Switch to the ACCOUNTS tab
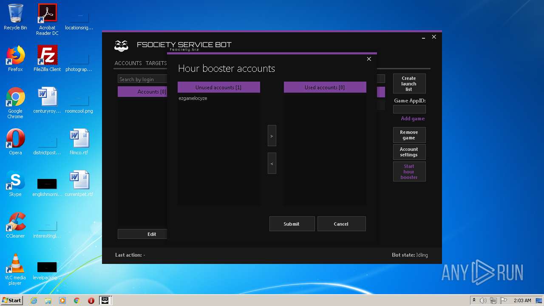Viewport: 544px width, 306px height. (128, 63)
